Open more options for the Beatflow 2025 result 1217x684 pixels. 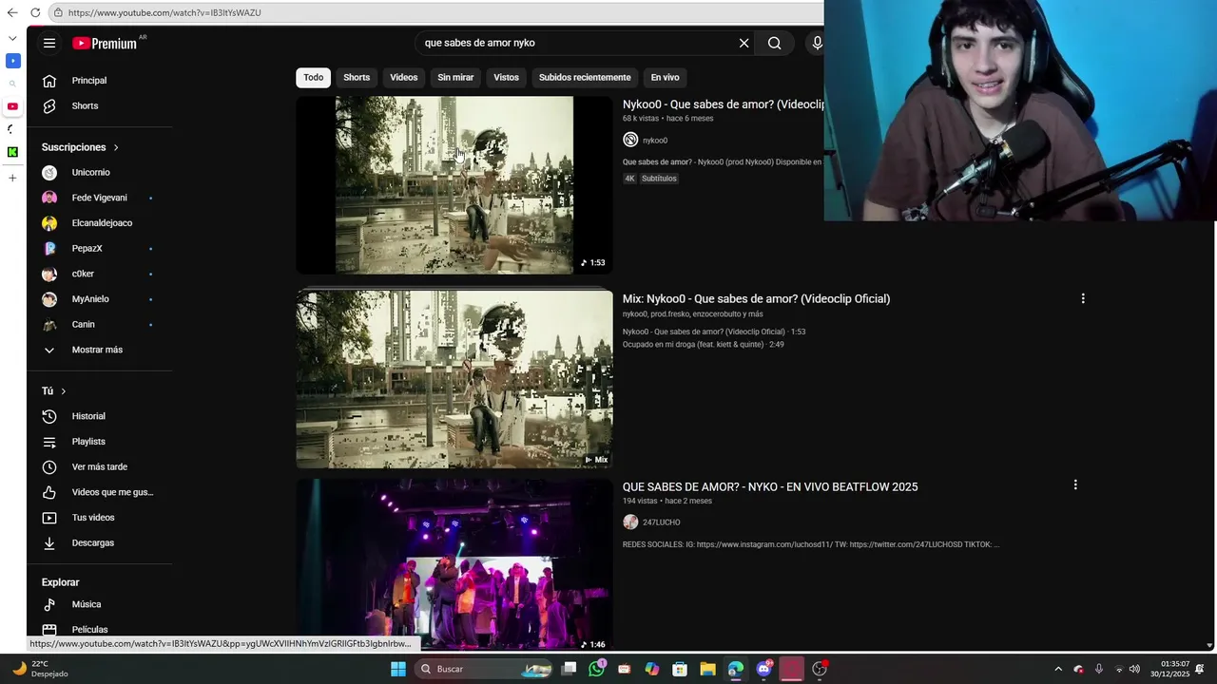point(1075,484)
